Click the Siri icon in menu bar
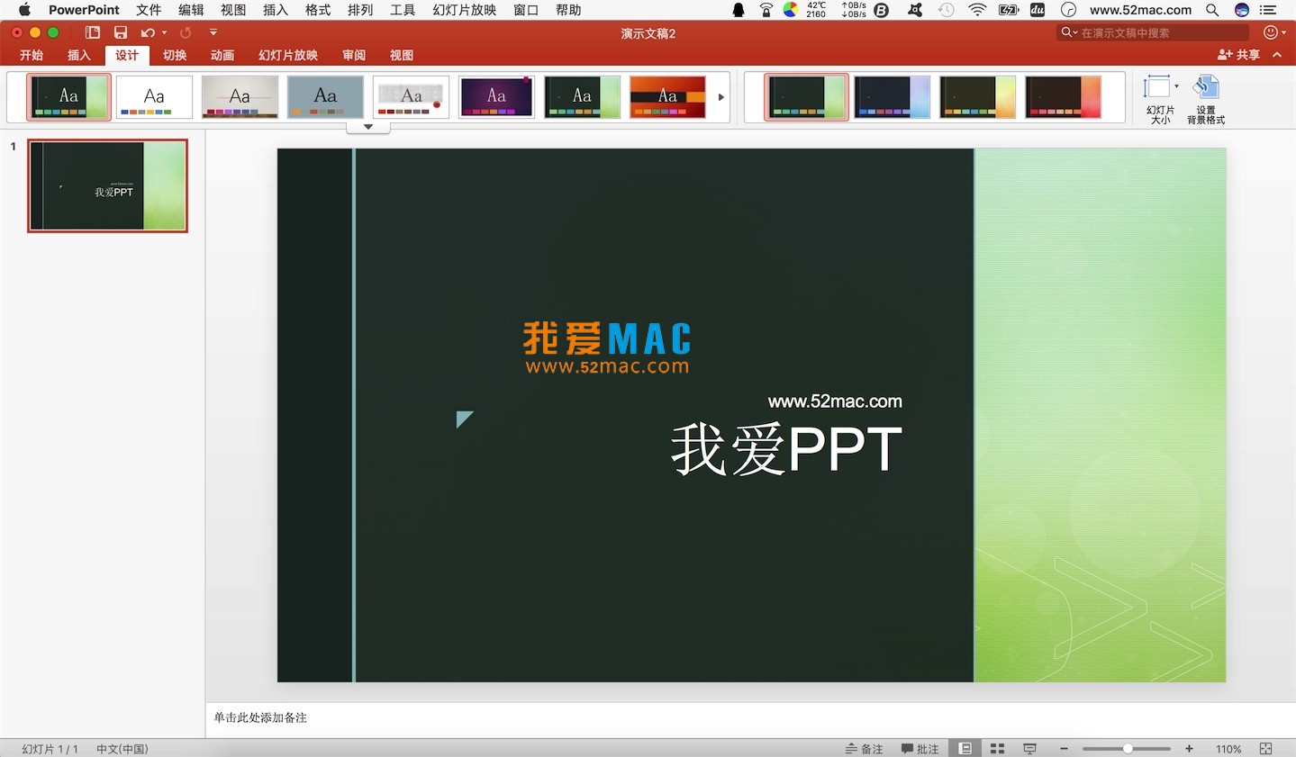Viewport: 1296px width, 757px height. 1242,10
